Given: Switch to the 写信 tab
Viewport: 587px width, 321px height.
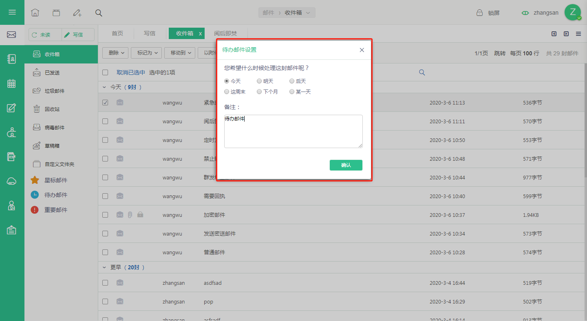Looking at the screenshot, I should point(150,33).
